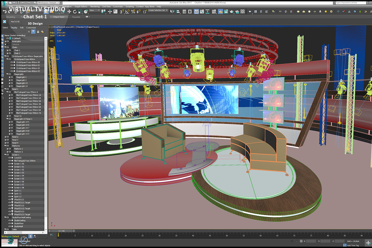Activate the Select and Rotate tool

pos(75,11)
